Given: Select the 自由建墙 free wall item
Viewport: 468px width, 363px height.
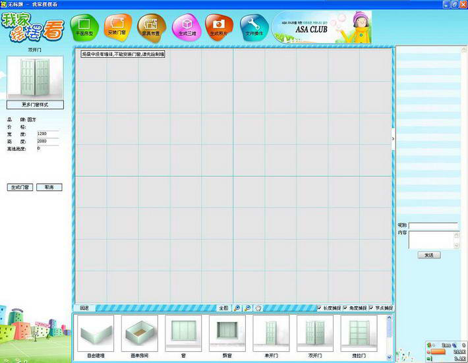Looking at the screenshot, I should pos(96,337).
